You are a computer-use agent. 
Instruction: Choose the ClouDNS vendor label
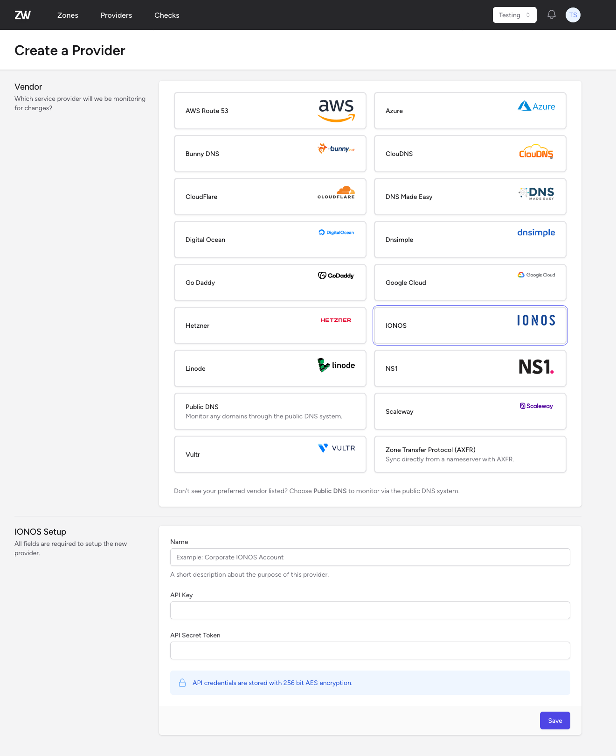click(399, 154)
